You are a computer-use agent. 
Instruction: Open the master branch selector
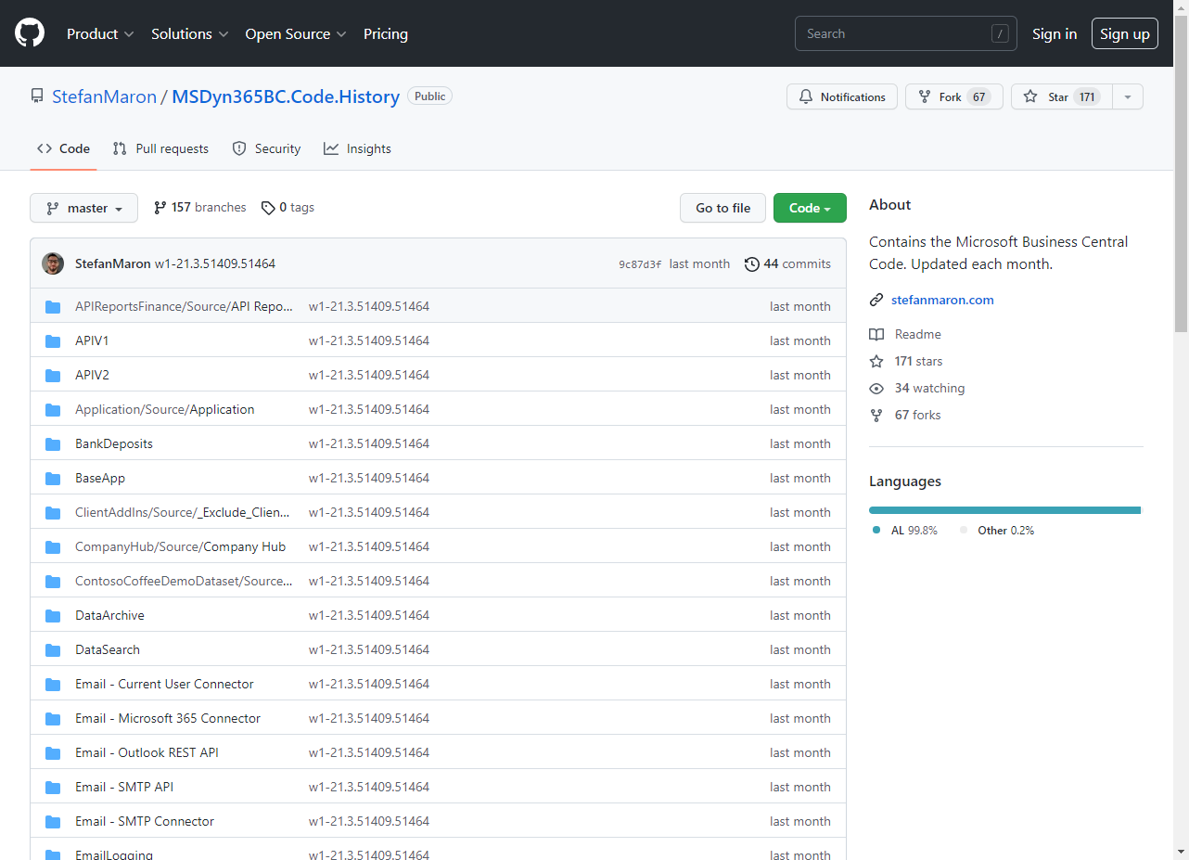click(83, 208)
